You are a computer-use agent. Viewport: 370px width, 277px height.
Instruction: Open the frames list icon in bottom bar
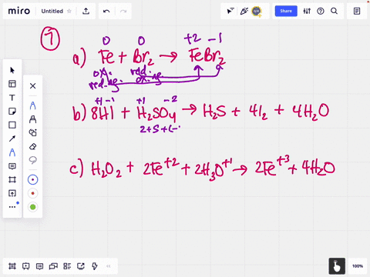(12, 266)
